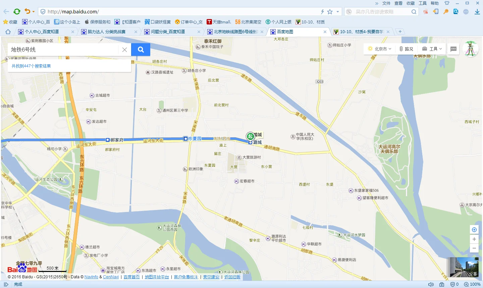Expand the 工具 dropdown chevron

click(440, 49)
